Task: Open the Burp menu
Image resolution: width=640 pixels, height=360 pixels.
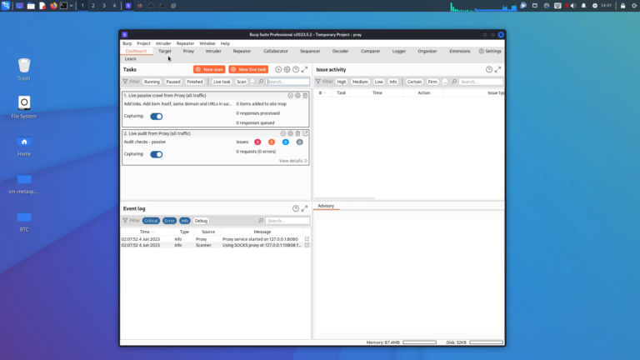Action: (127, 43)
